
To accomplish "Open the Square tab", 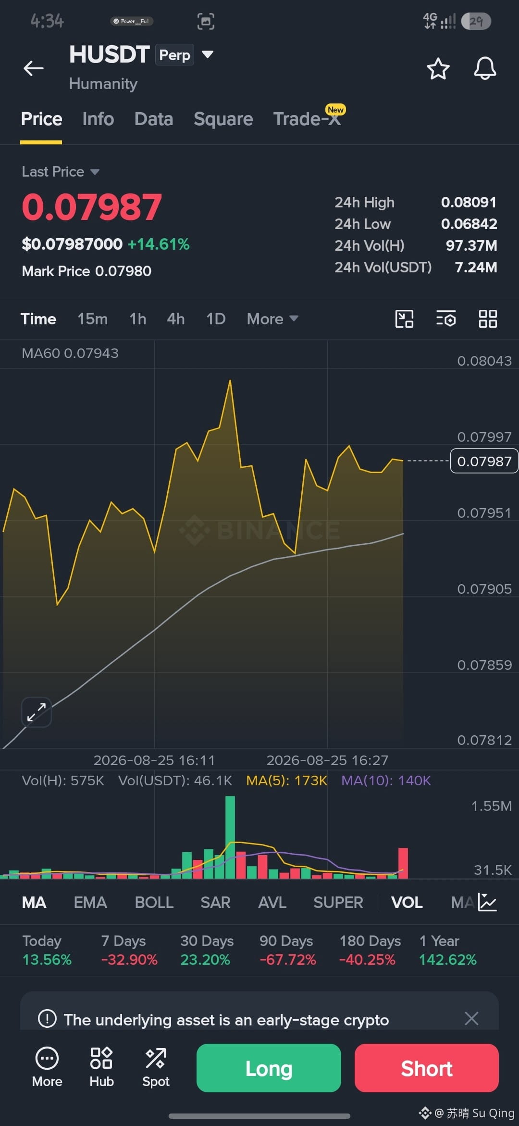I will [223, 119].
